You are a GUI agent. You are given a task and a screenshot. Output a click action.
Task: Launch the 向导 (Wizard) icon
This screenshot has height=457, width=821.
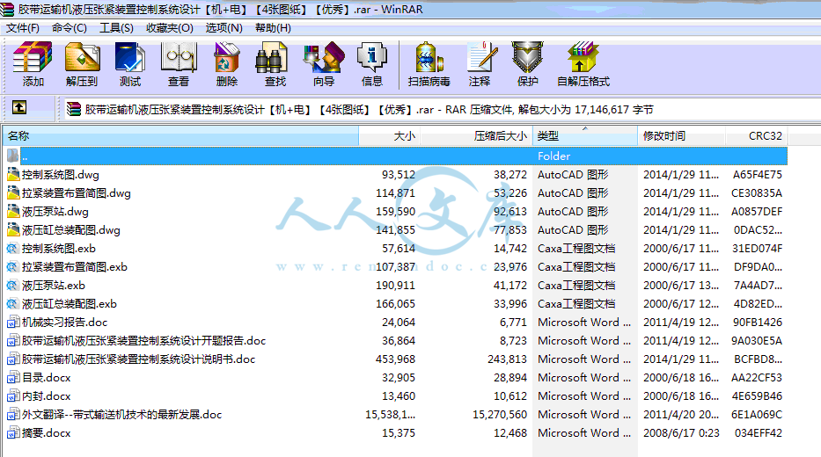[324, 57]
